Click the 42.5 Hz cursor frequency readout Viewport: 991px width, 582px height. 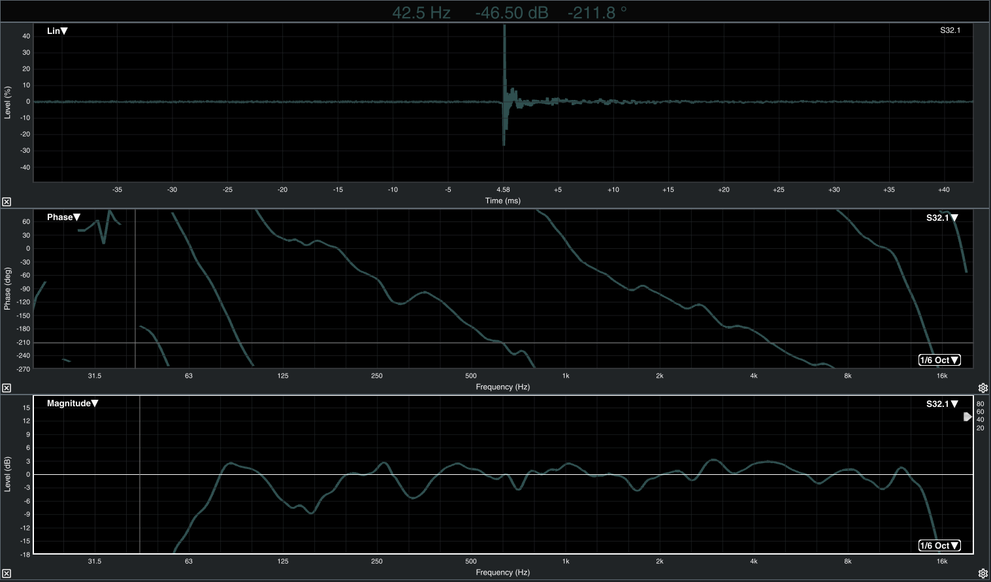coord(421,12)
